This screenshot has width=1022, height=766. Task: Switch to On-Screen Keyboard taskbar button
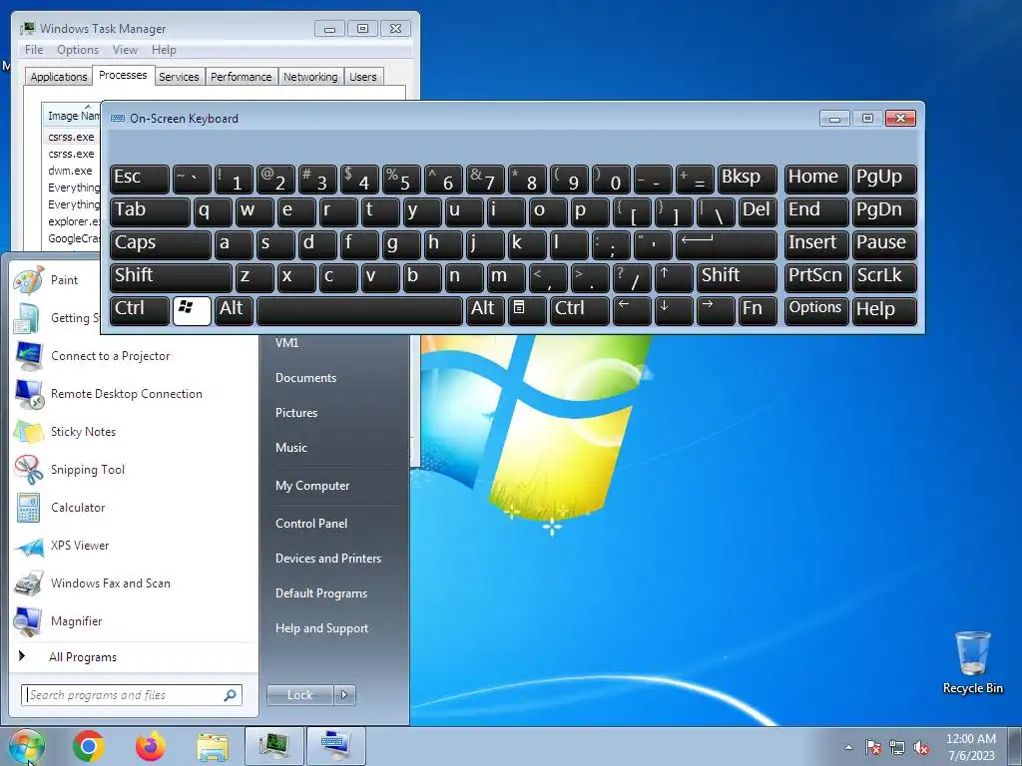pos(335,746)
